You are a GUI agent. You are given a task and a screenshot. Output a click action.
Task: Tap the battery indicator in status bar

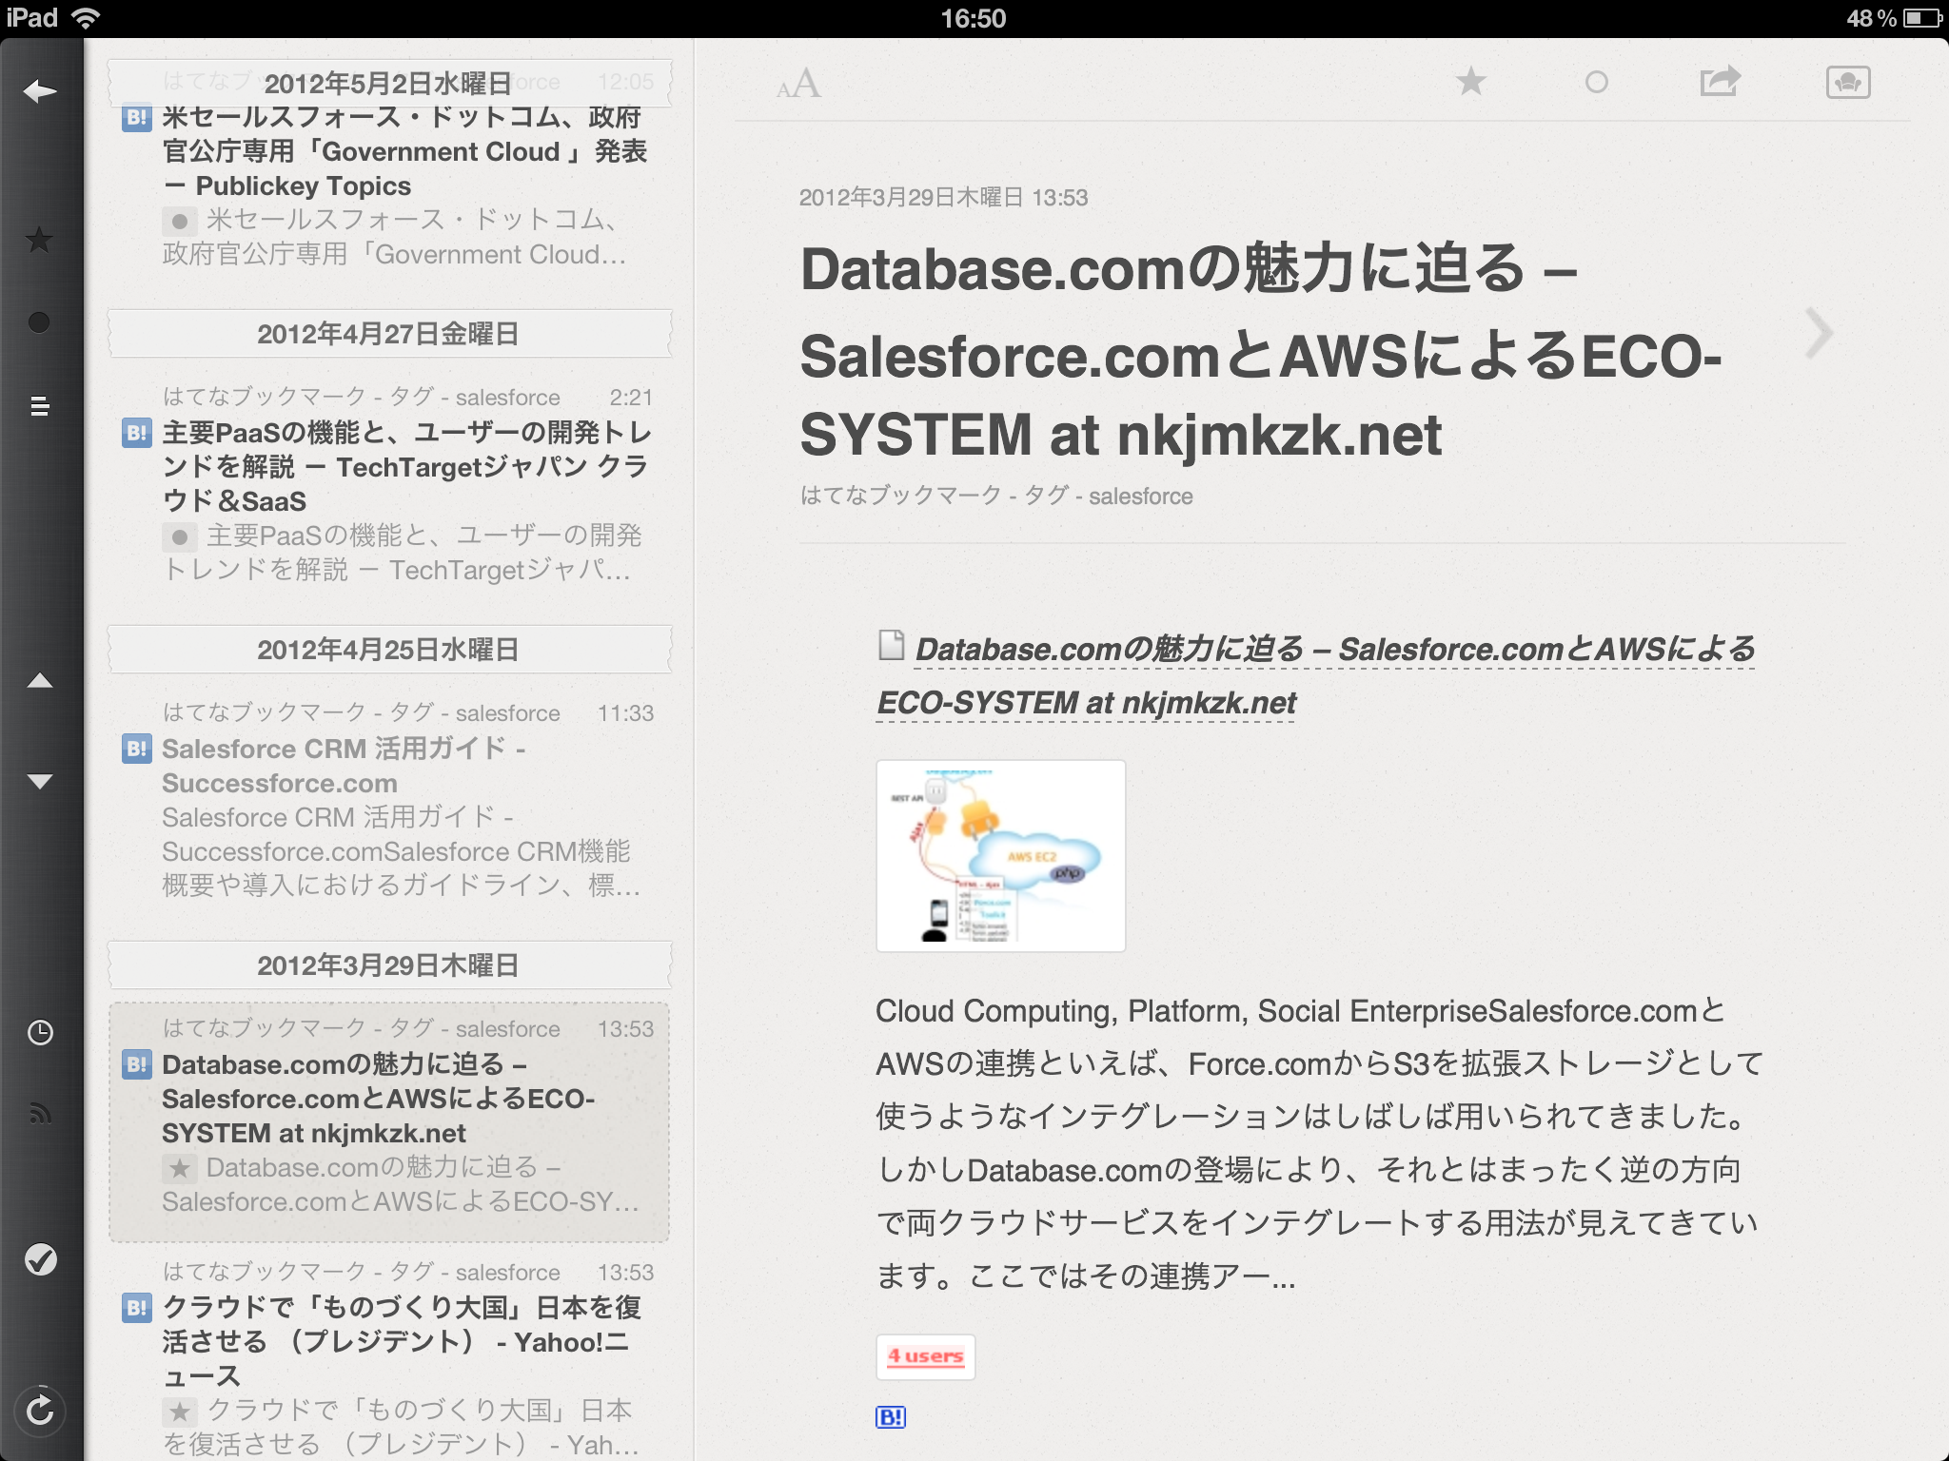pyautogui.click(x=1922, y=18)
